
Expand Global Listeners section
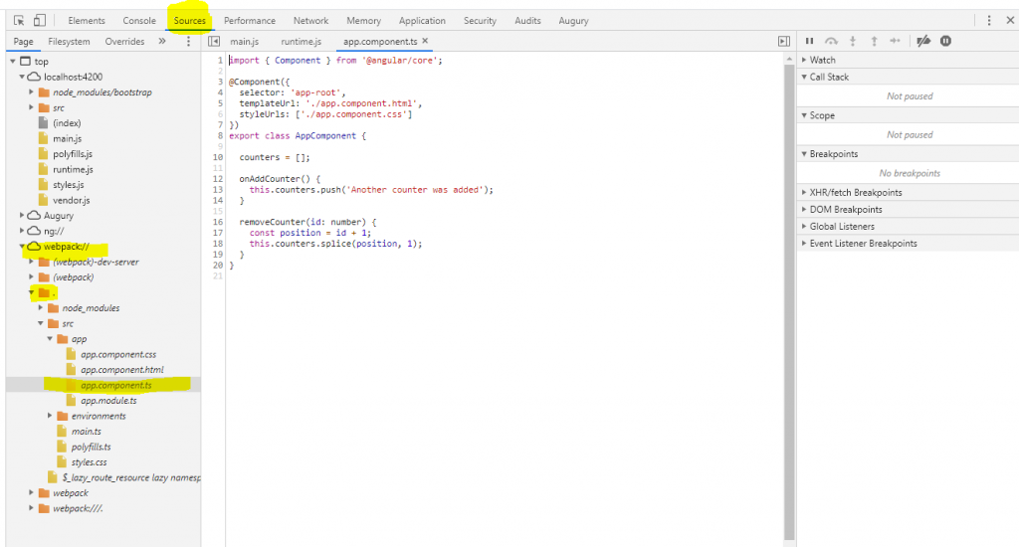[804, 226]
